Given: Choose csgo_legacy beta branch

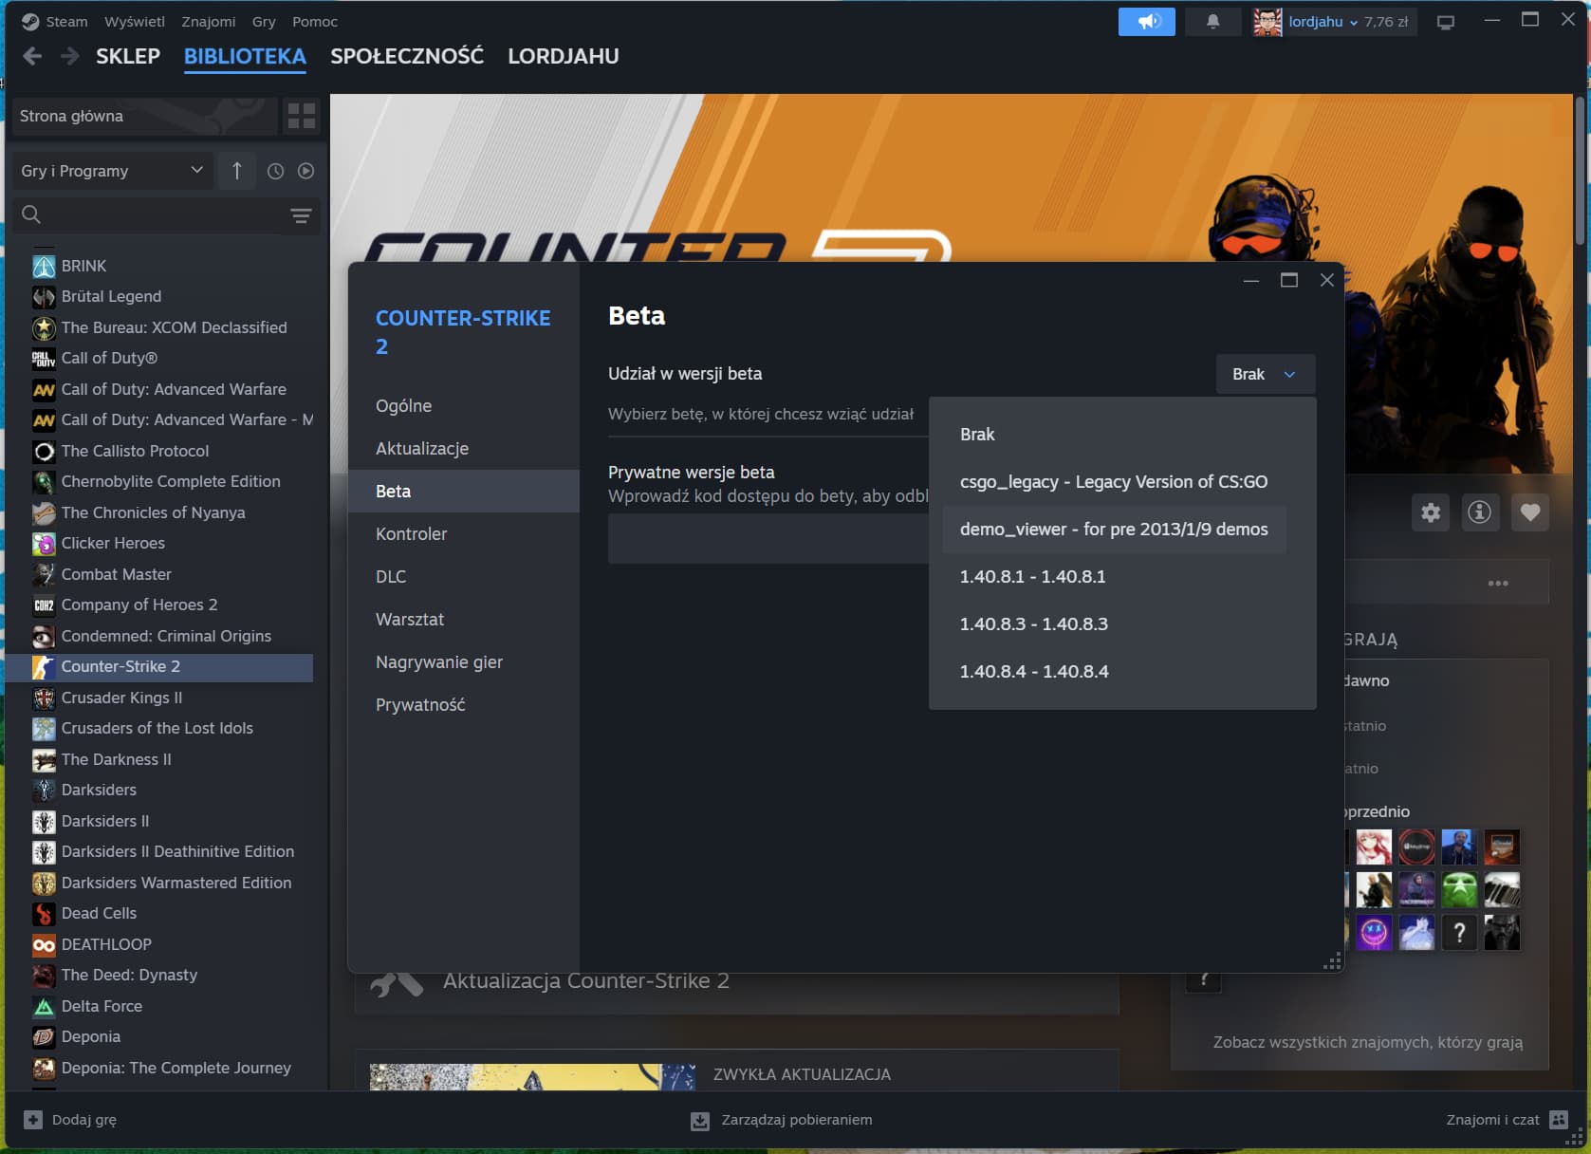Looking at the screenshot, I should (x=1114, y=482).
